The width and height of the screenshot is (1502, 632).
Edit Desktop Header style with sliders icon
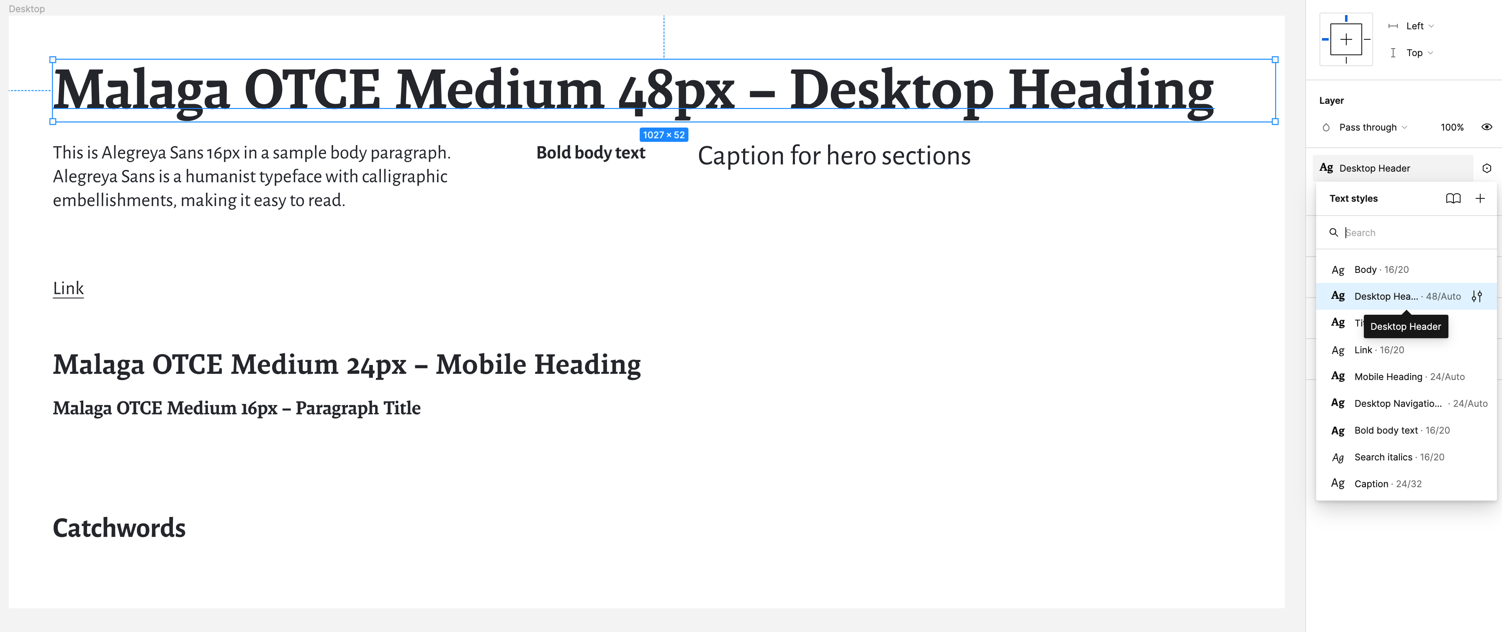(1476, 296)
